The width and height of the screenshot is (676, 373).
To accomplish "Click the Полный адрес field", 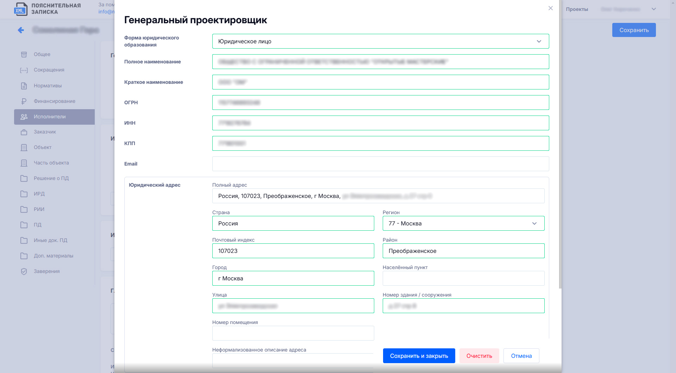I will 378,196.
